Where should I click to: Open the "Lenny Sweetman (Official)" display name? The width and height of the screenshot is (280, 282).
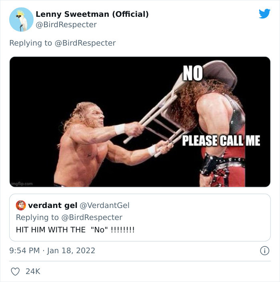(x=92, y=14)
